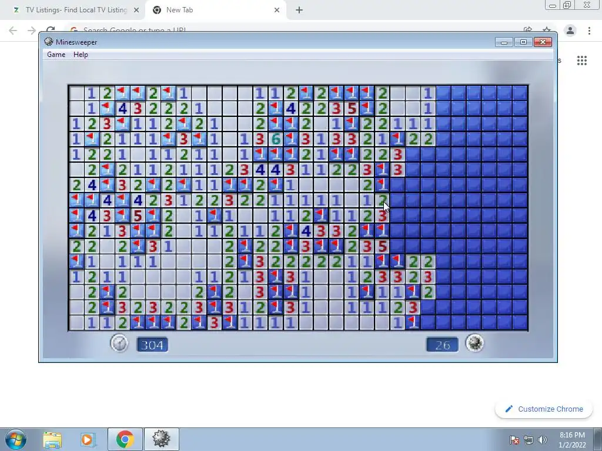Open the Google apps grid
The image size is (602, 451).
point(582,60)
